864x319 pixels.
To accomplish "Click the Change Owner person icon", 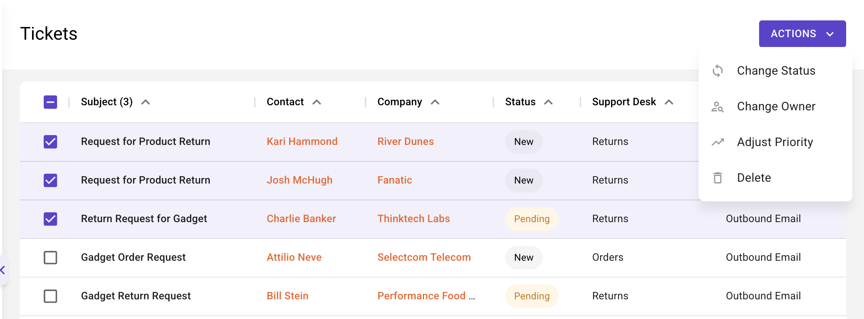I will coord(718,107).
